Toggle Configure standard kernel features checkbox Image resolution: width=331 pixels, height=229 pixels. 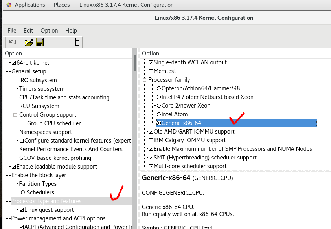tap(22, 141)
